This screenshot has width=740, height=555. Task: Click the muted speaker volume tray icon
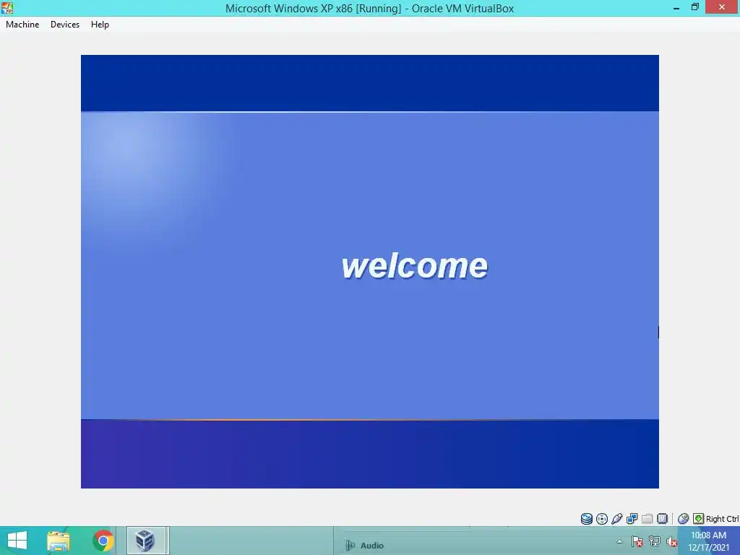tap(671, 541)
